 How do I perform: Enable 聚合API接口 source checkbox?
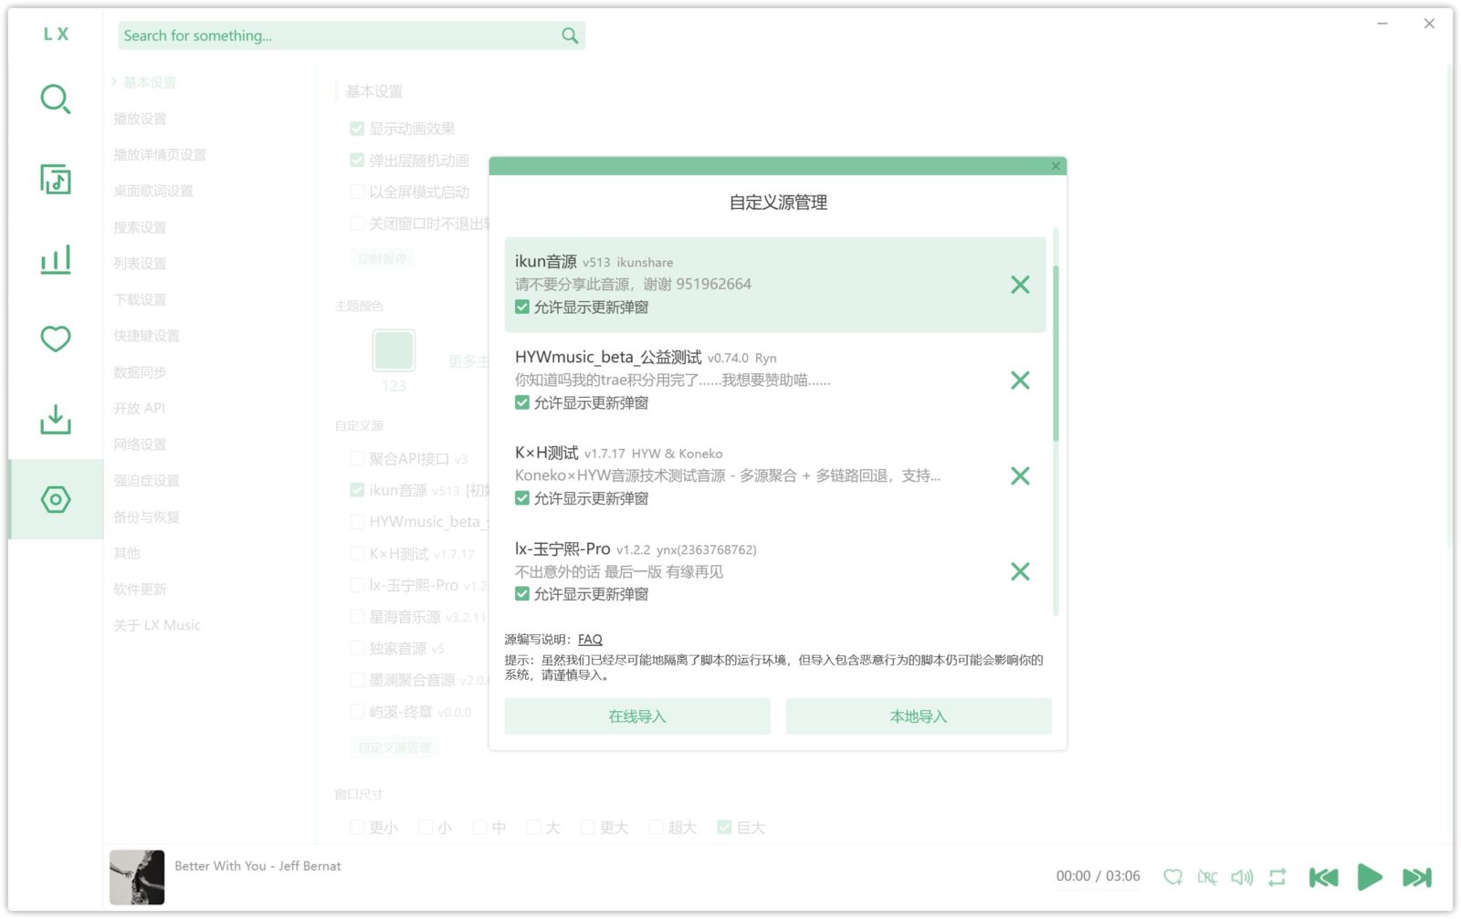tap(357, 459)
